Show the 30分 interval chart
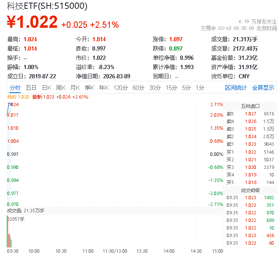Viewport: 277px width, 259px height. 155,88
